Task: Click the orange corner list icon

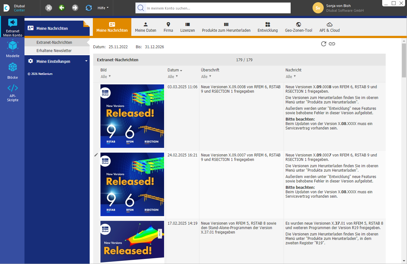Action: click(x=86, y=24)
